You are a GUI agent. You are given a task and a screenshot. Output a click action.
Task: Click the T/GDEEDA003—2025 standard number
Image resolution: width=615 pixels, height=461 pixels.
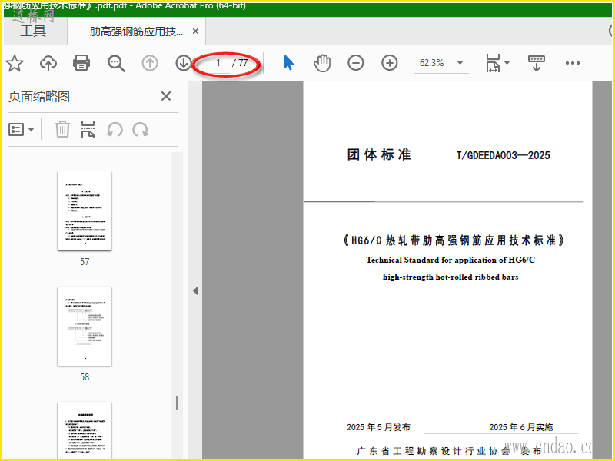point(504,155)
